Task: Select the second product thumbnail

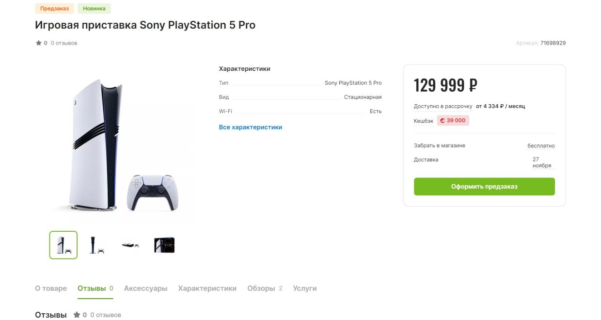Action: tap(97, 245)
